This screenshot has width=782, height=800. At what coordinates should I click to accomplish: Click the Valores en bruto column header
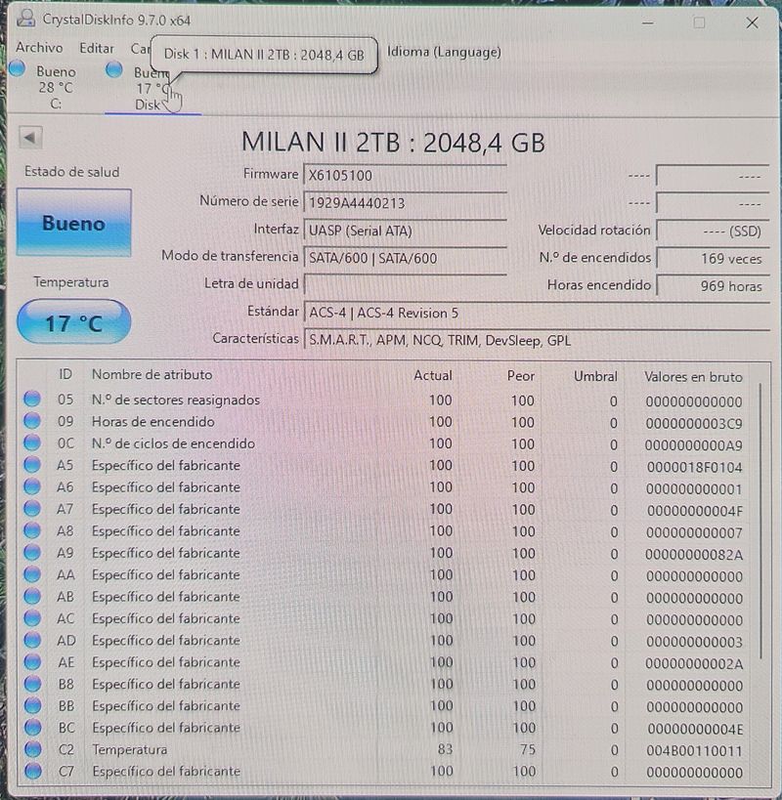(x=693, y=377)
